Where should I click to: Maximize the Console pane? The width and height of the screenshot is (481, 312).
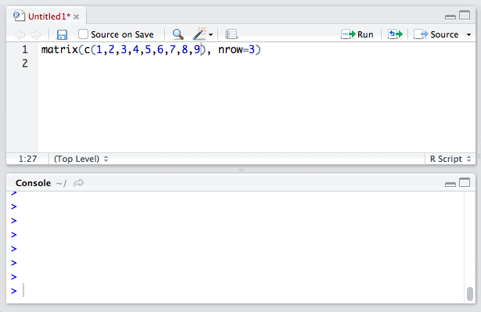(465, 182)
